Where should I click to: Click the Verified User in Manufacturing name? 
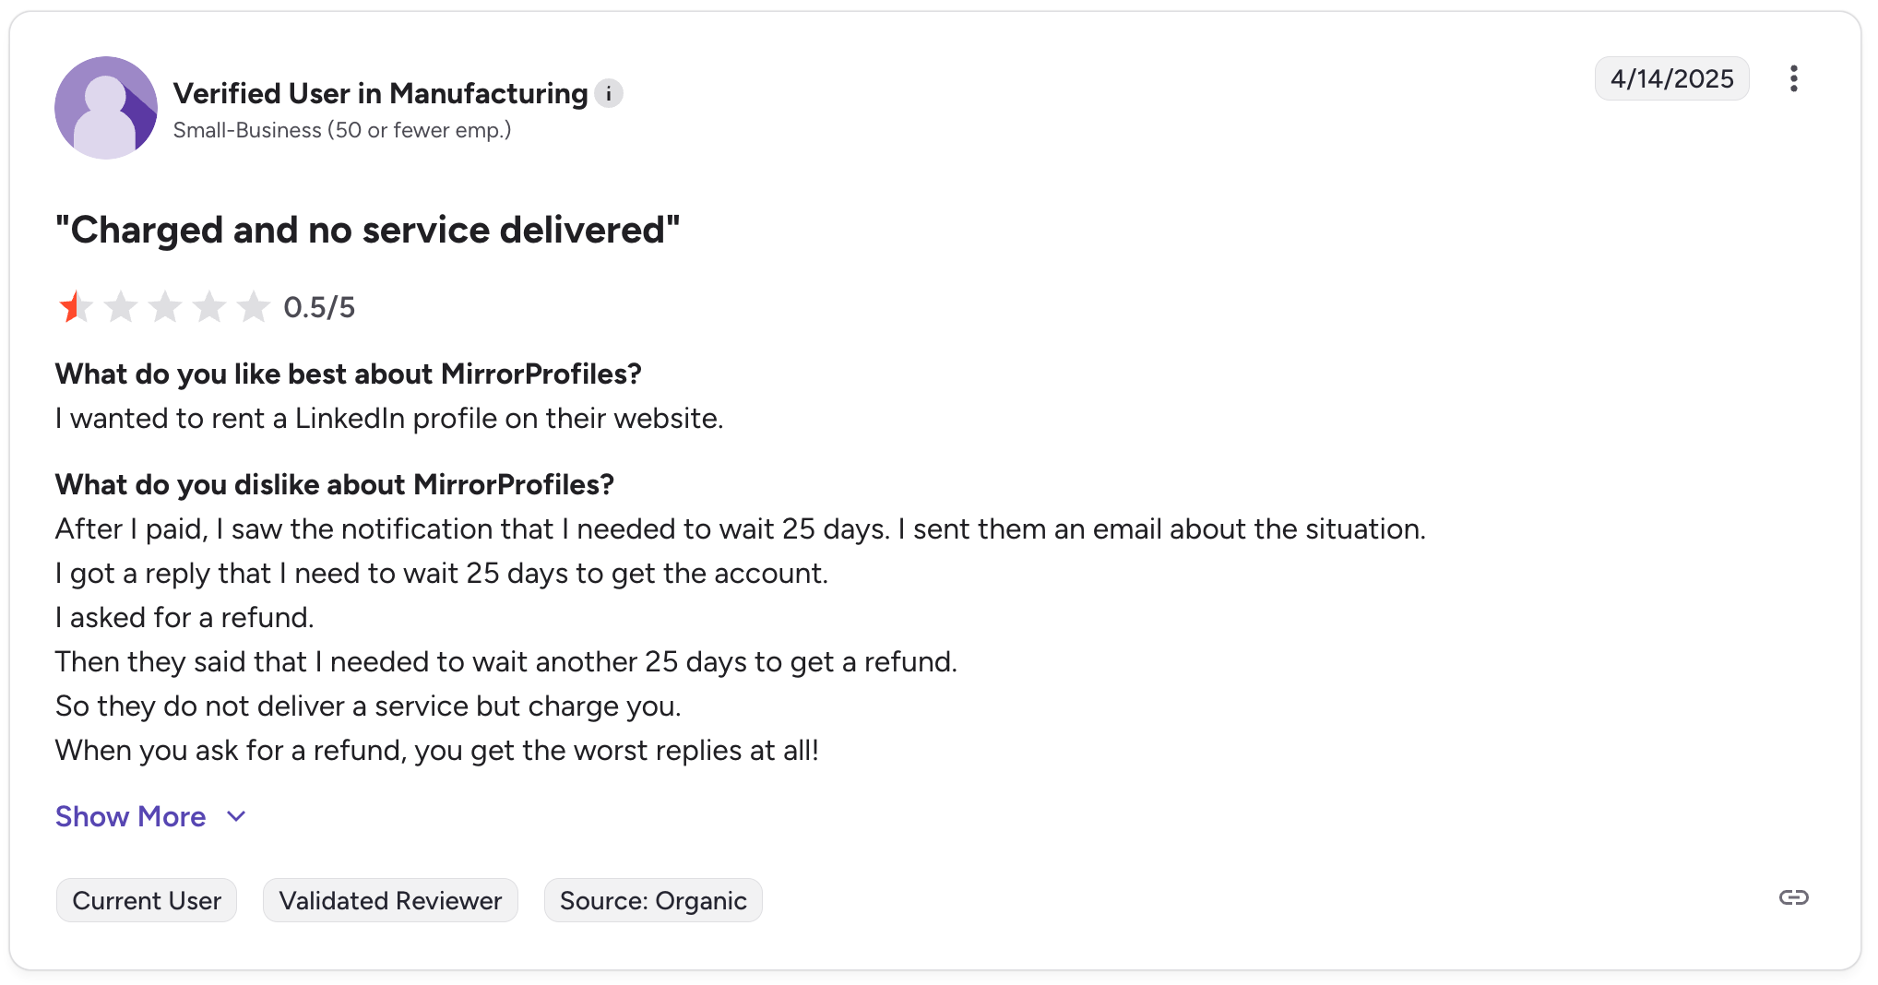(380, 93)
